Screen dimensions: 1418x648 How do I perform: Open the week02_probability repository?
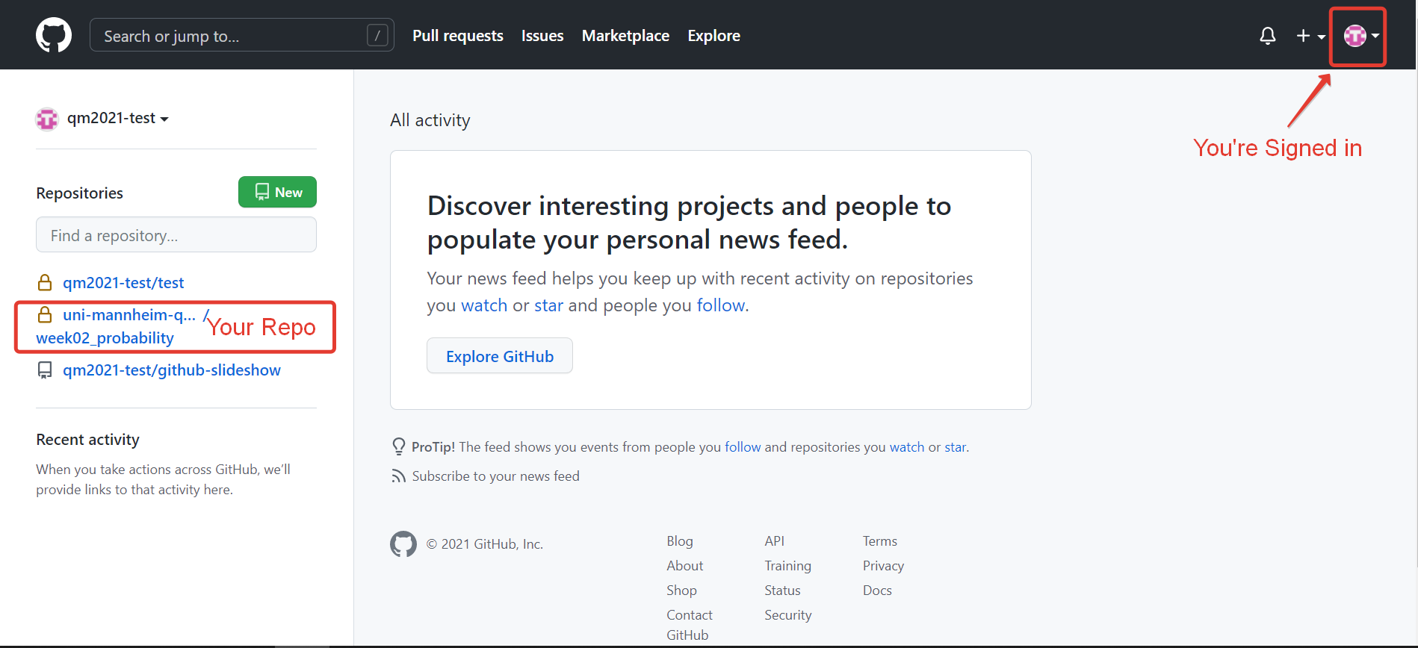click(x=105, y=338)
